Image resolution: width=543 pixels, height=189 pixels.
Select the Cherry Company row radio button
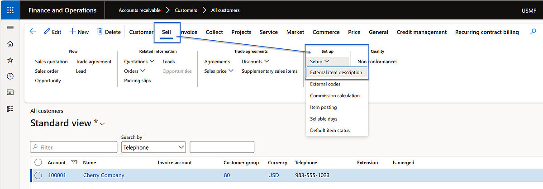38,175
